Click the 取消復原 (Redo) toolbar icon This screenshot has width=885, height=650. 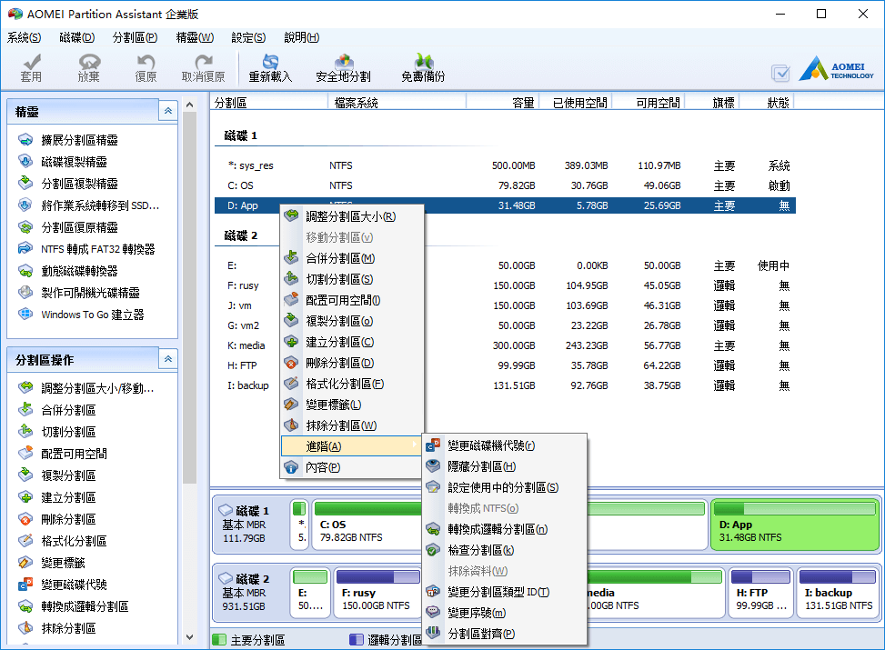click(x=203, y=68)
